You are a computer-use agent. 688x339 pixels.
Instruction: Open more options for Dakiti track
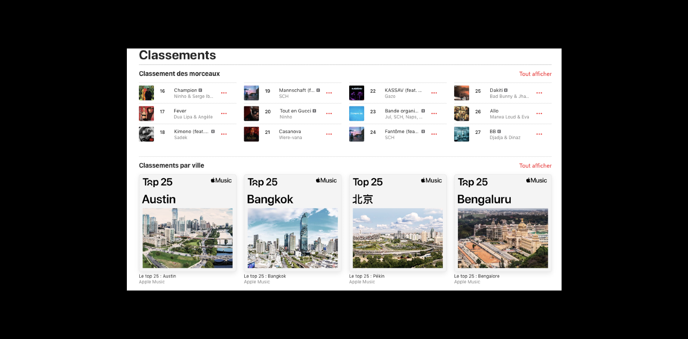pyautogui.click(x=539, y=93)
